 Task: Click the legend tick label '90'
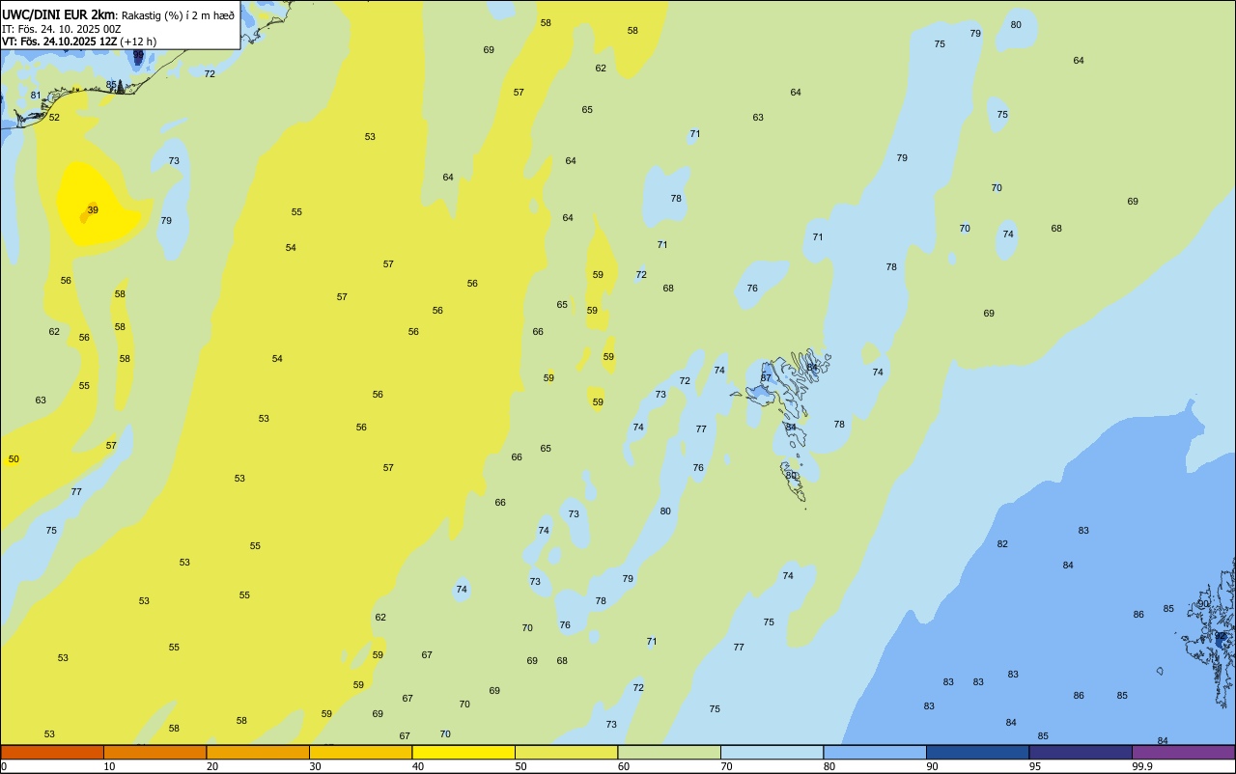pyautogui.click(x=932, y=766)
